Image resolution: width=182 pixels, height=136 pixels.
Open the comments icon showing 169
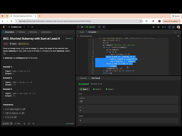point(17,124)
